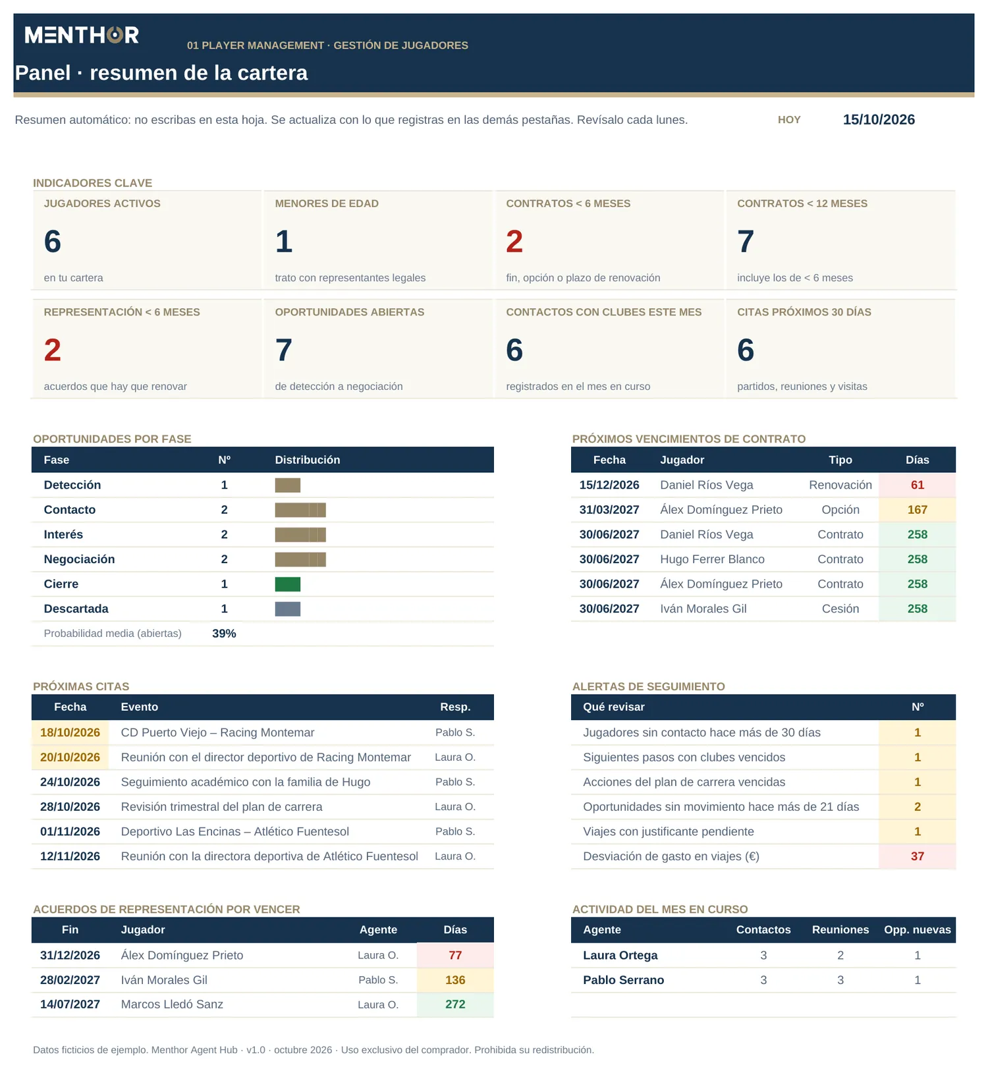The image size is (988, 1069).
Task: Click the Laura Ortega agent row name
Action: [x=620, y=956]
